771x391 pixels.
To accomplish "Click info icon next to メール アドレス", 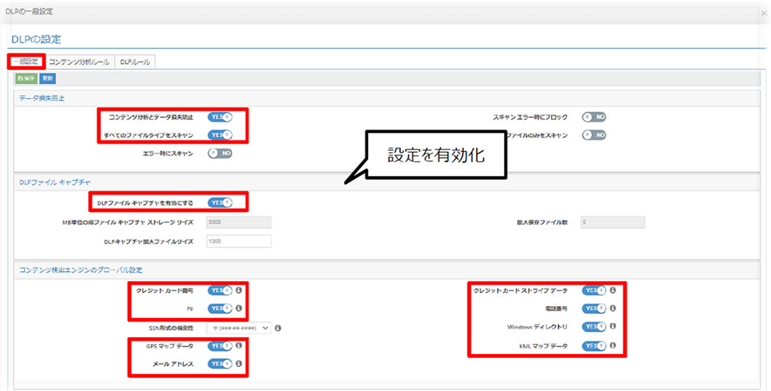I will click(x=239, y=364).
